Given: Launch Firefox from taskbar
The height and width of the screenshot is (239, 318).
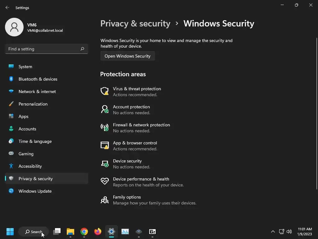Looking at the screenshot, I should coord(98,232).
